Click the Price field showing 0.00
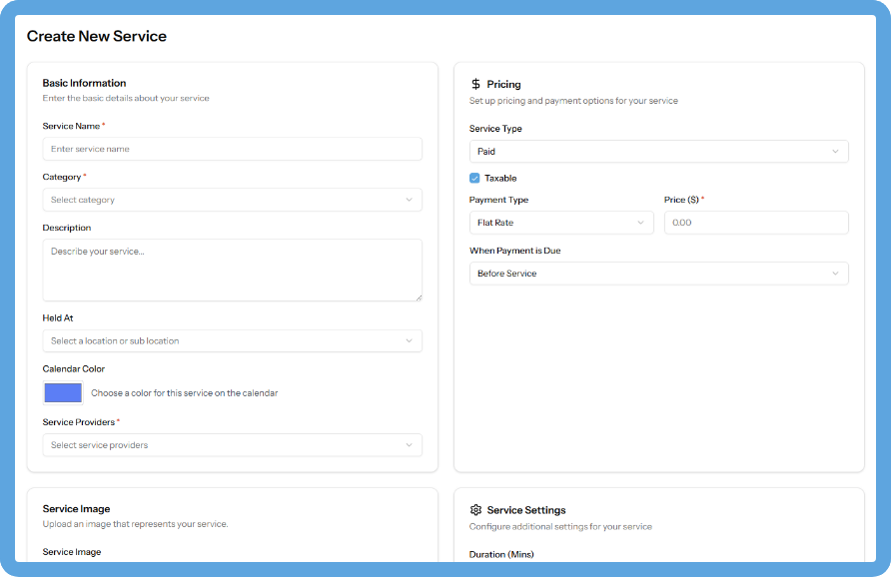This screenshot has width=891, height=577. tap(755, 222)
